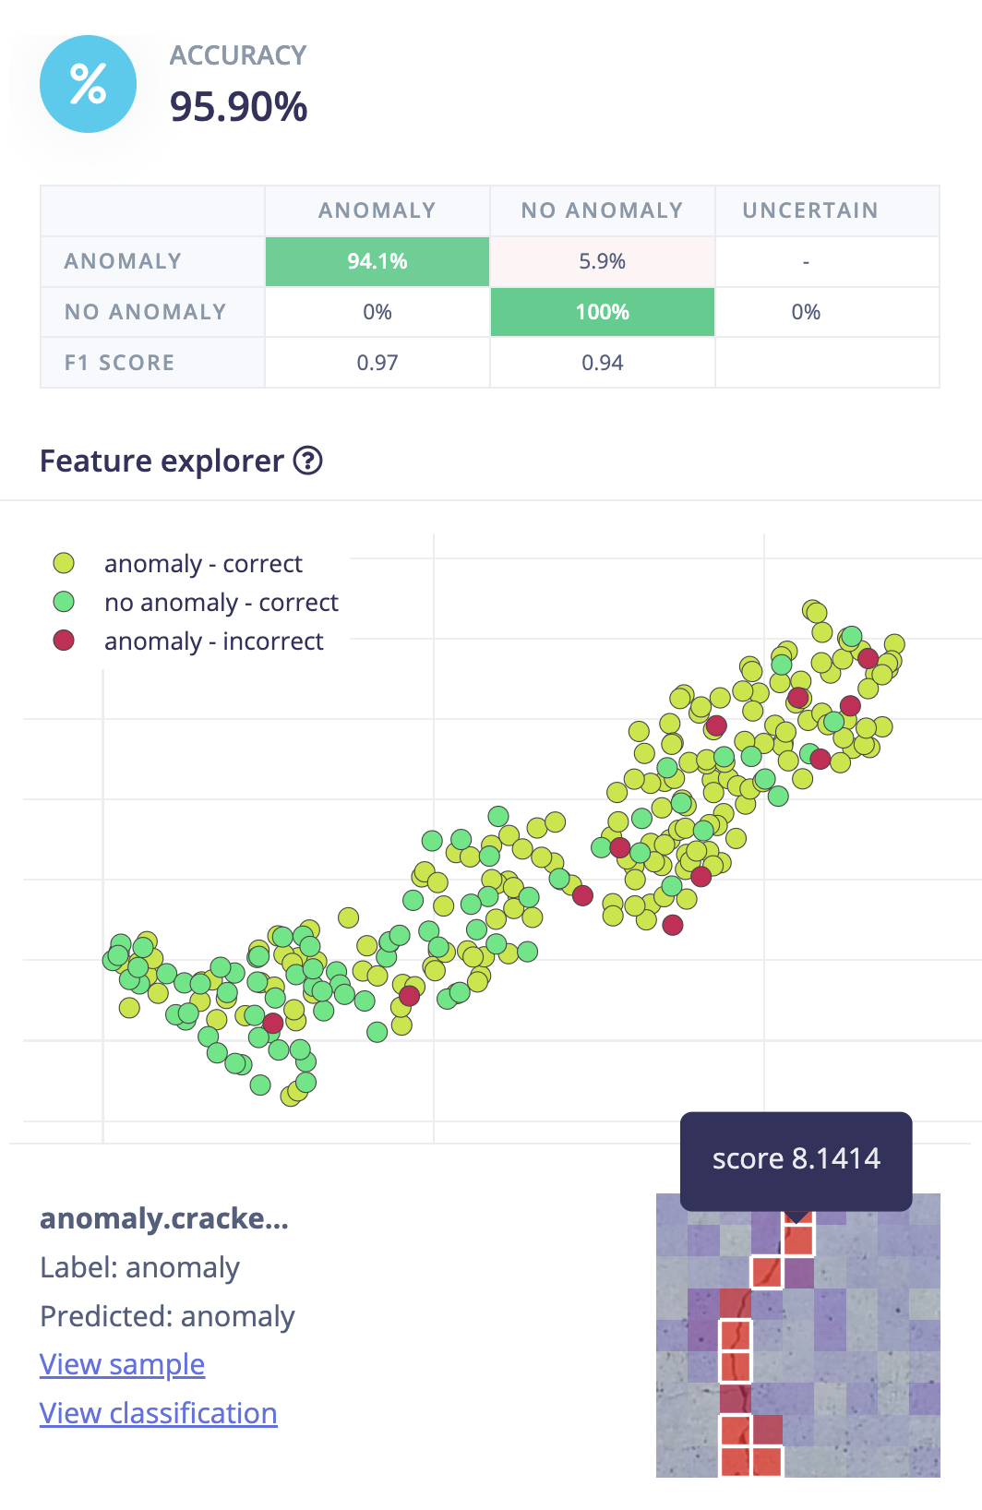The image size is (982, 1510).
Task: Open the View classification link
Action: click(158, 1413)
